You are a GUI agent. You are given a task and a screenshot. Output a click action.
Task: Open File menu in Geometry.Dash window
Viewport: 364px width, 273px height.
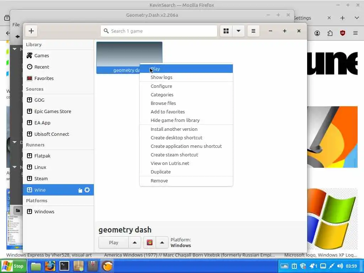click(x=16, y=25)
